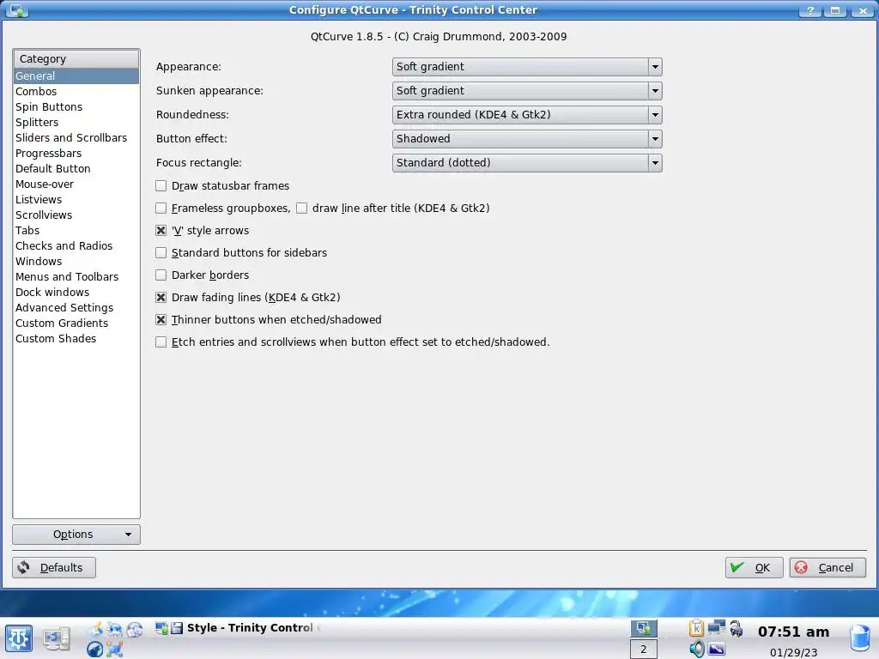Open the blue trash bin icon

click(x=860, y=638)
